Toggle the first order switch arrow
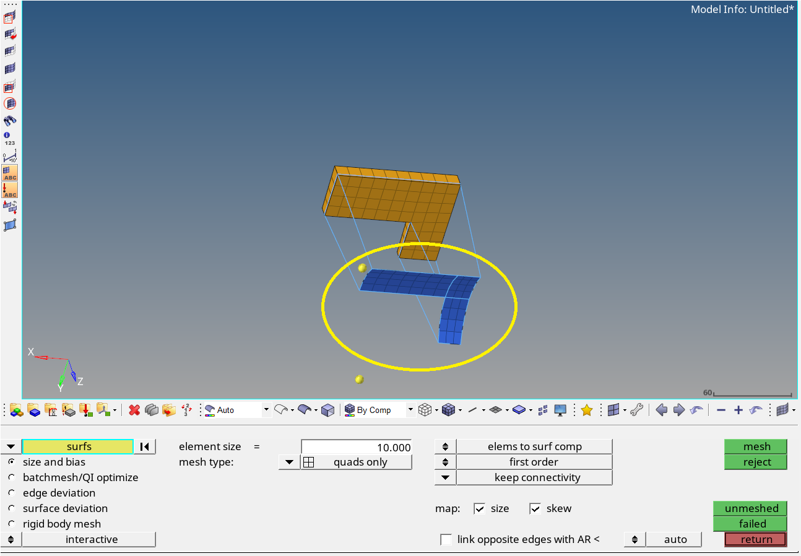801x556 pixels. pyautogui.click(x=446, y=462)
